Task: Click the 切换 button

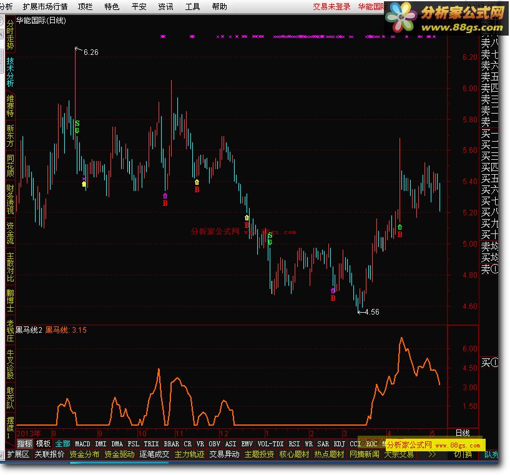Action: click(463, 454)
